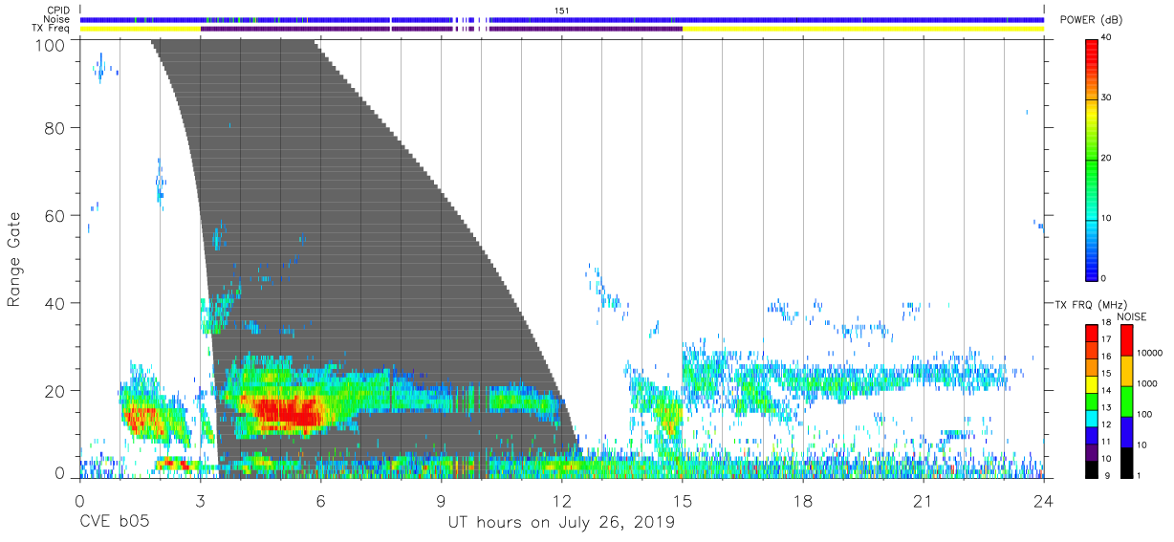Click the 80 tick on the Range Gate axis
The image size is (1174, 542).
pos(54,128)
